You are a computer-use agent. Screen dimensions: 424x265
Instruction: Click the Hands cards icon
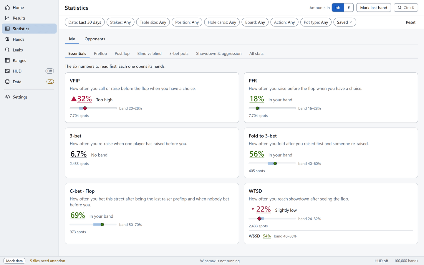coord(7,39)
